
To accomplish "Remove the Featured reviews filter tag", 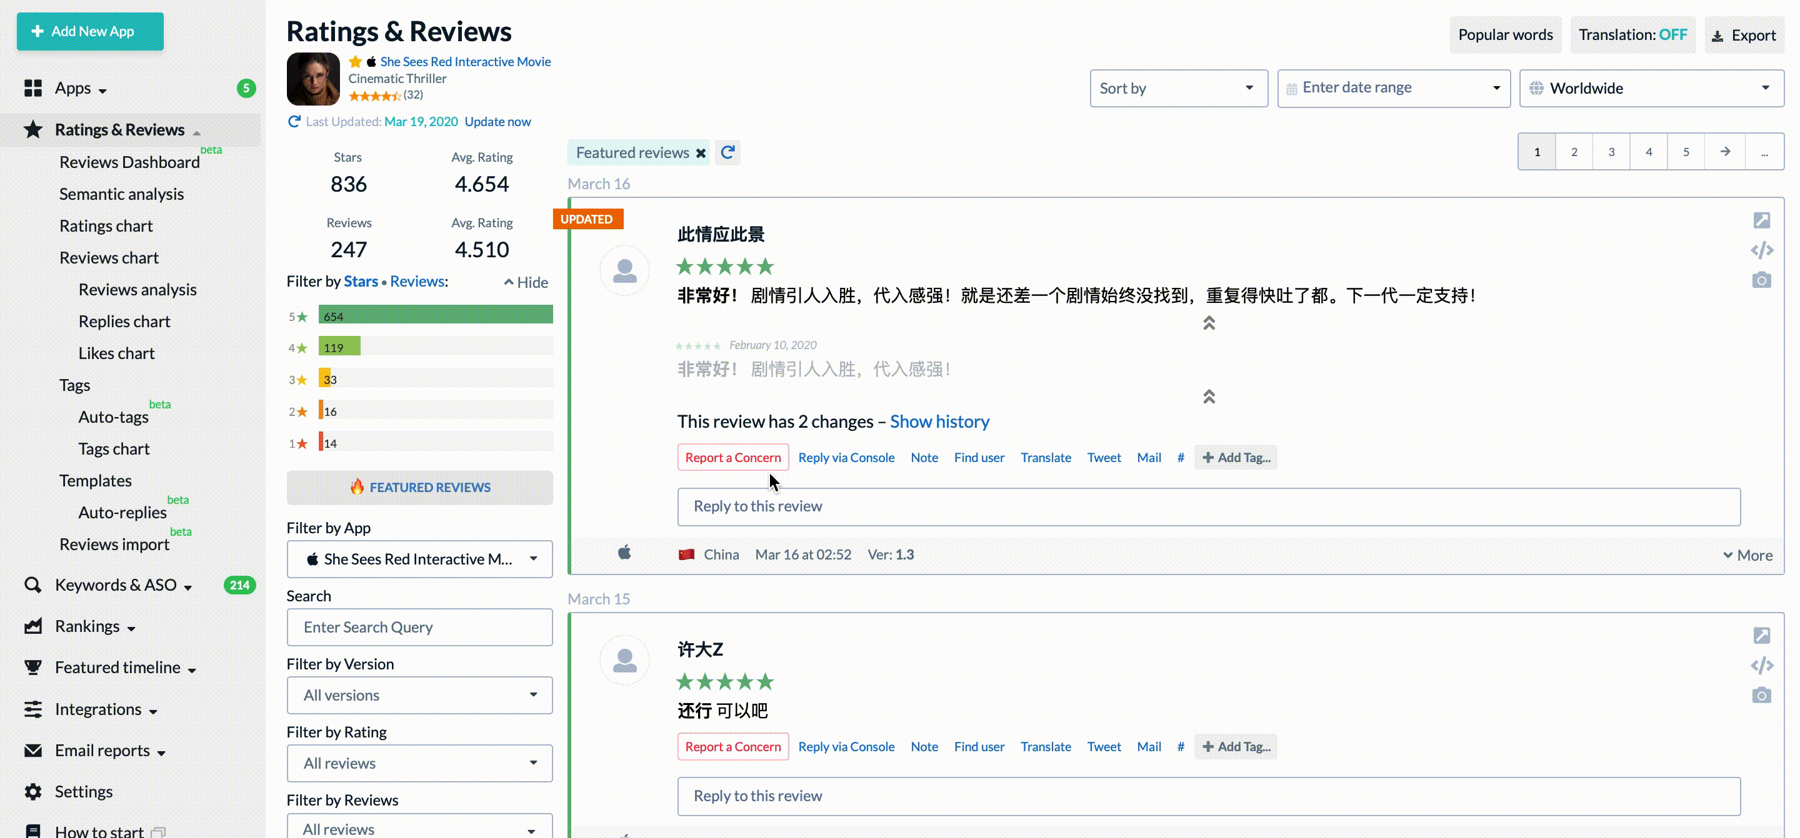I will tap(700, 153).
